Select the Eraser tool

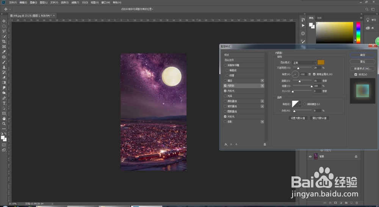point(4,77)
